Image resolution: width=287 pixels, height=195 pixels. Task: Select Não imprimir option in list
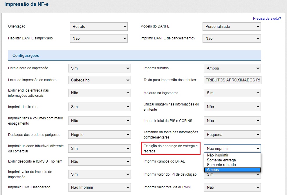coord(232,155)
